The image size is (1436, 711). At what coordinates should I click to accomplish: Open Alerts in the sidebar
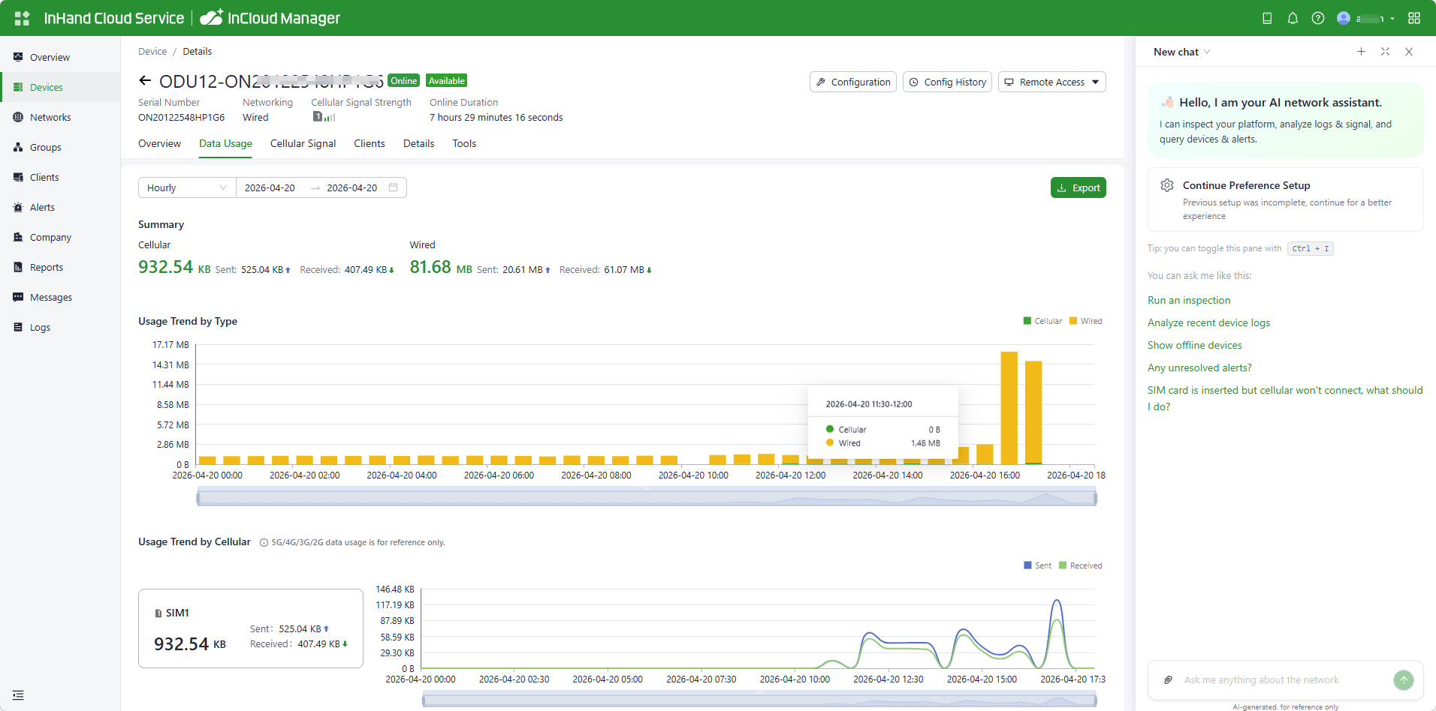pyautogui.click(x=42, y=208)
